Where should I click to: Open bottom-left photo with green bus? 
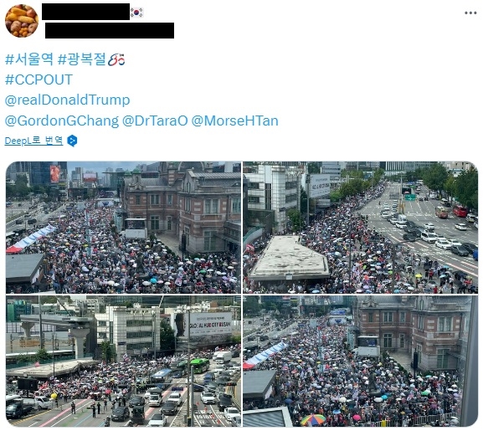123,361
